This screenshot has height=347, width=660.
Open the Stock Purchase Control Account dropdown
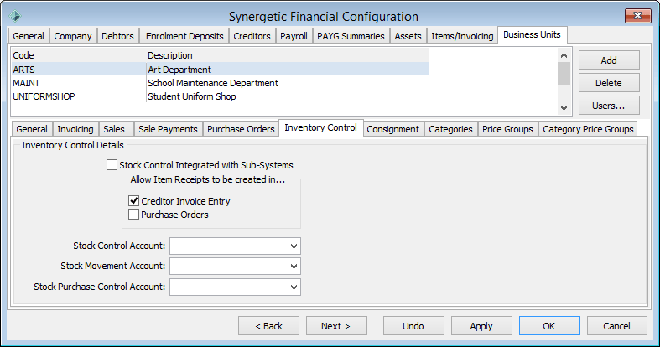point(294,287)
